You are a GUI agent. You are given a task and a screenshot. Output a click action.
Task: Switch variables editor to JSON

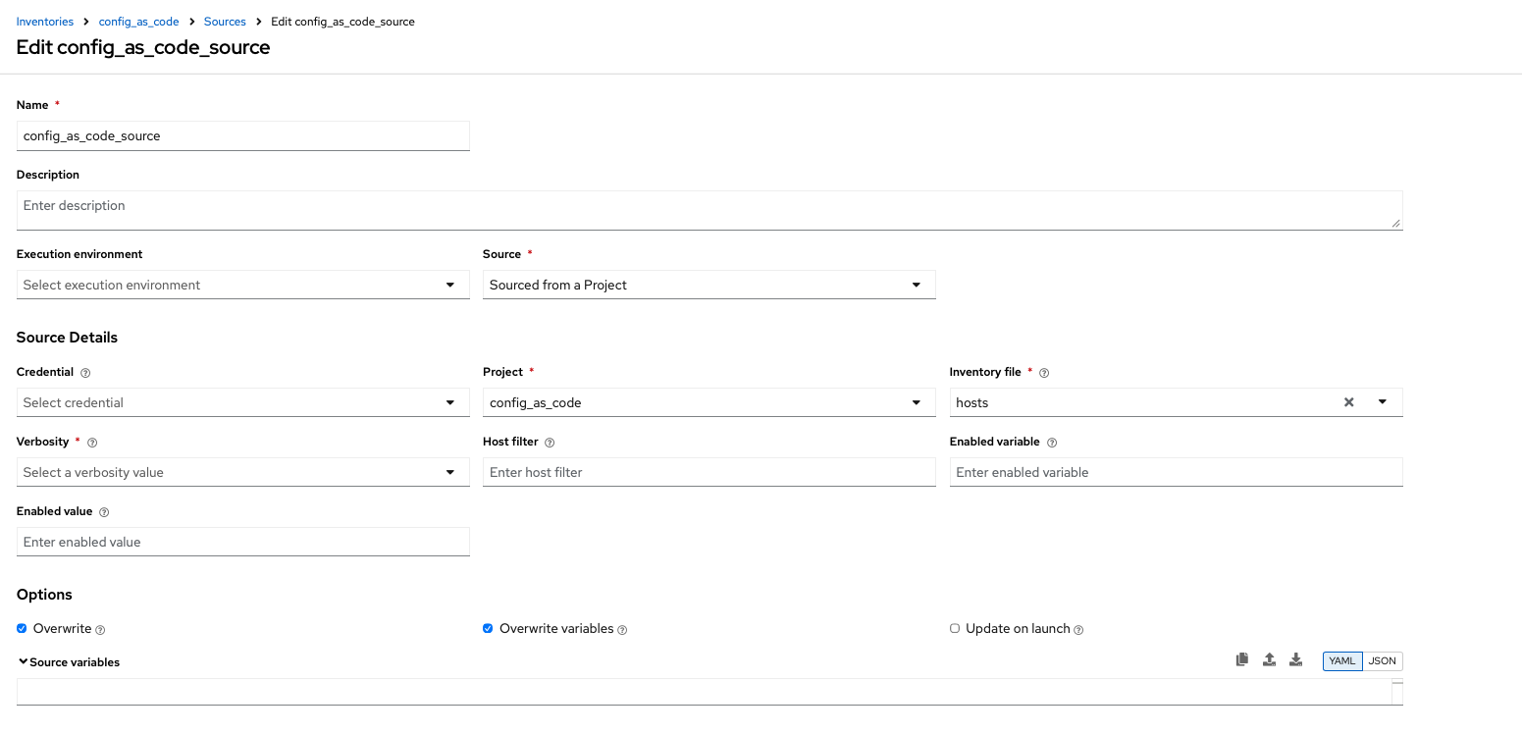click(1382, 661)
